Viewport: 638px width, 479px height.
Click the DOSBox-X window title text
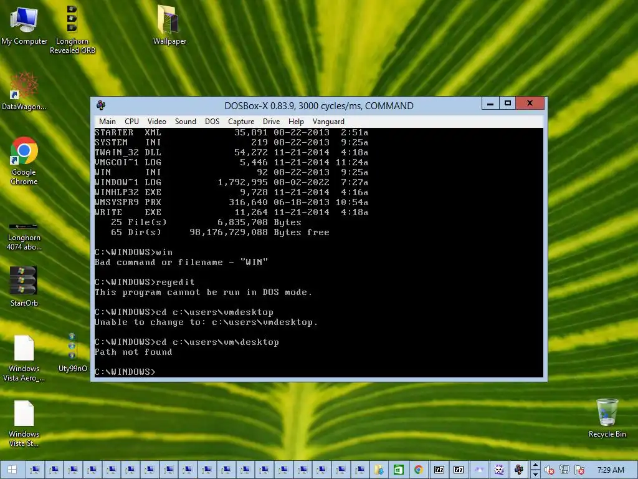pos(318,106)
